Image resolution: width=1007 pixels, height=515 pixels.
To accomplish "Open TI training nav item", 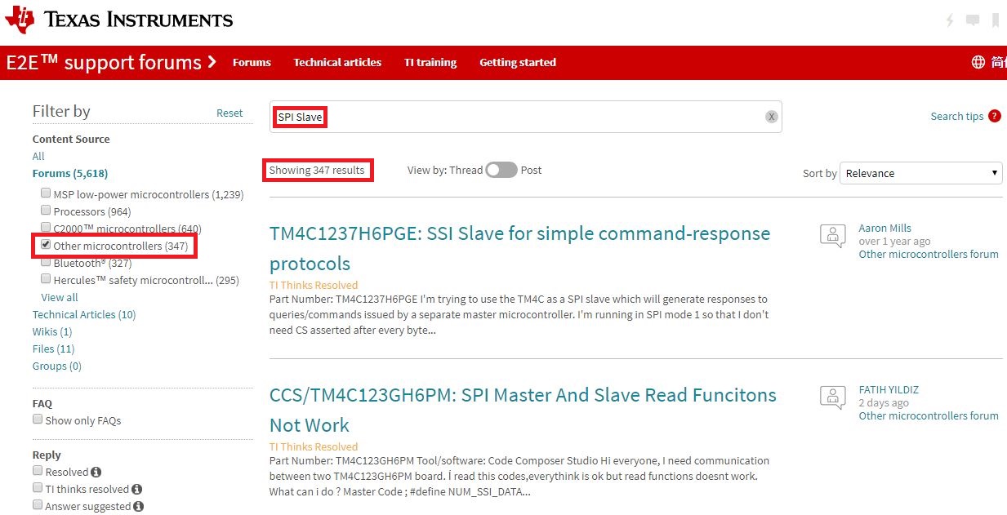I will [x=430, y=62].
